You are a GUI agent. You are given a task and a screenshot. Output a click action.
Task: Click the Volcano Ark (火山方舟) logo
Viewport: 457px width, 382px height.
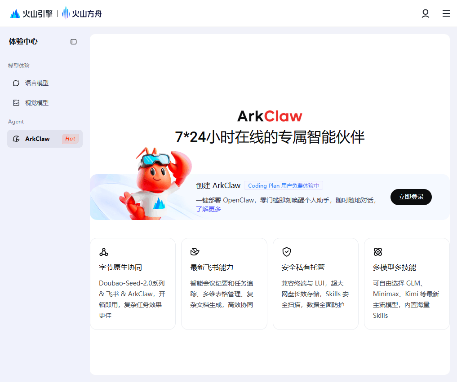(x=82, y=13)
